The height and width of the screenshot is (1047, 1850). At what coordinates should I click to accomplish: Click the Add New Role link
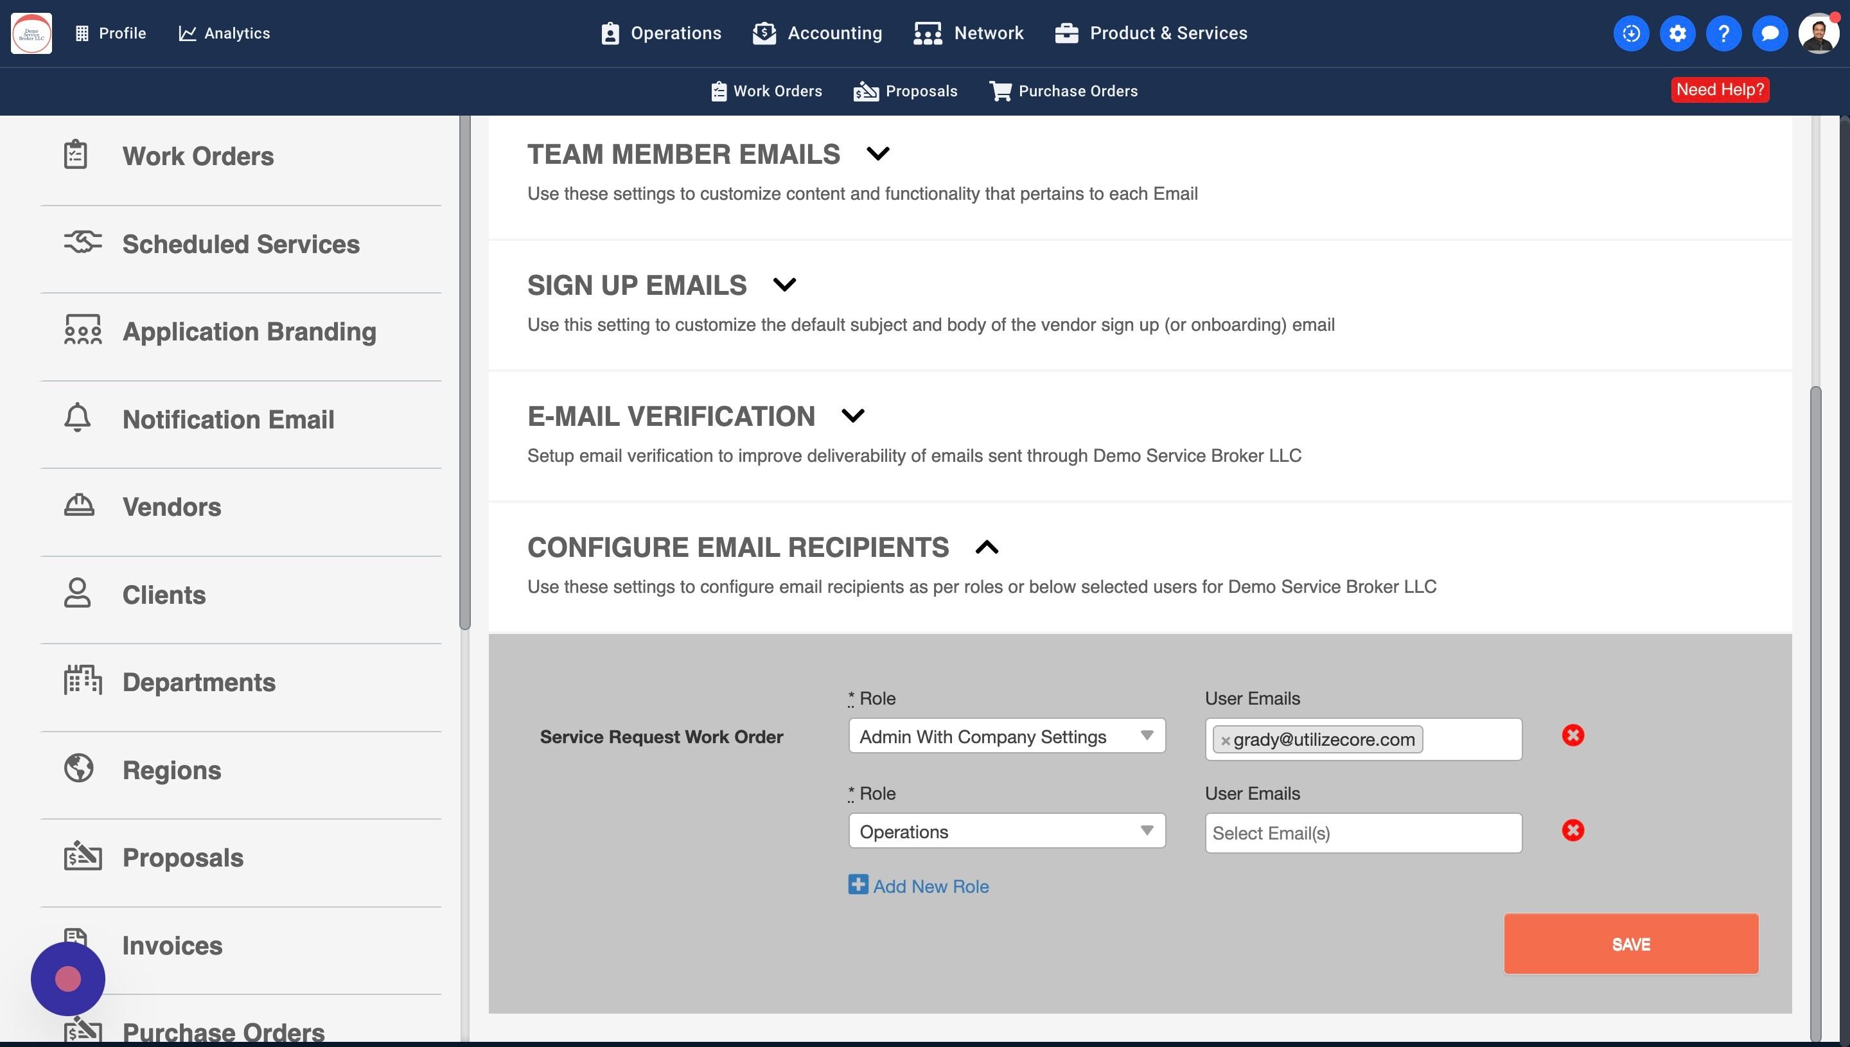click(918, 886)
